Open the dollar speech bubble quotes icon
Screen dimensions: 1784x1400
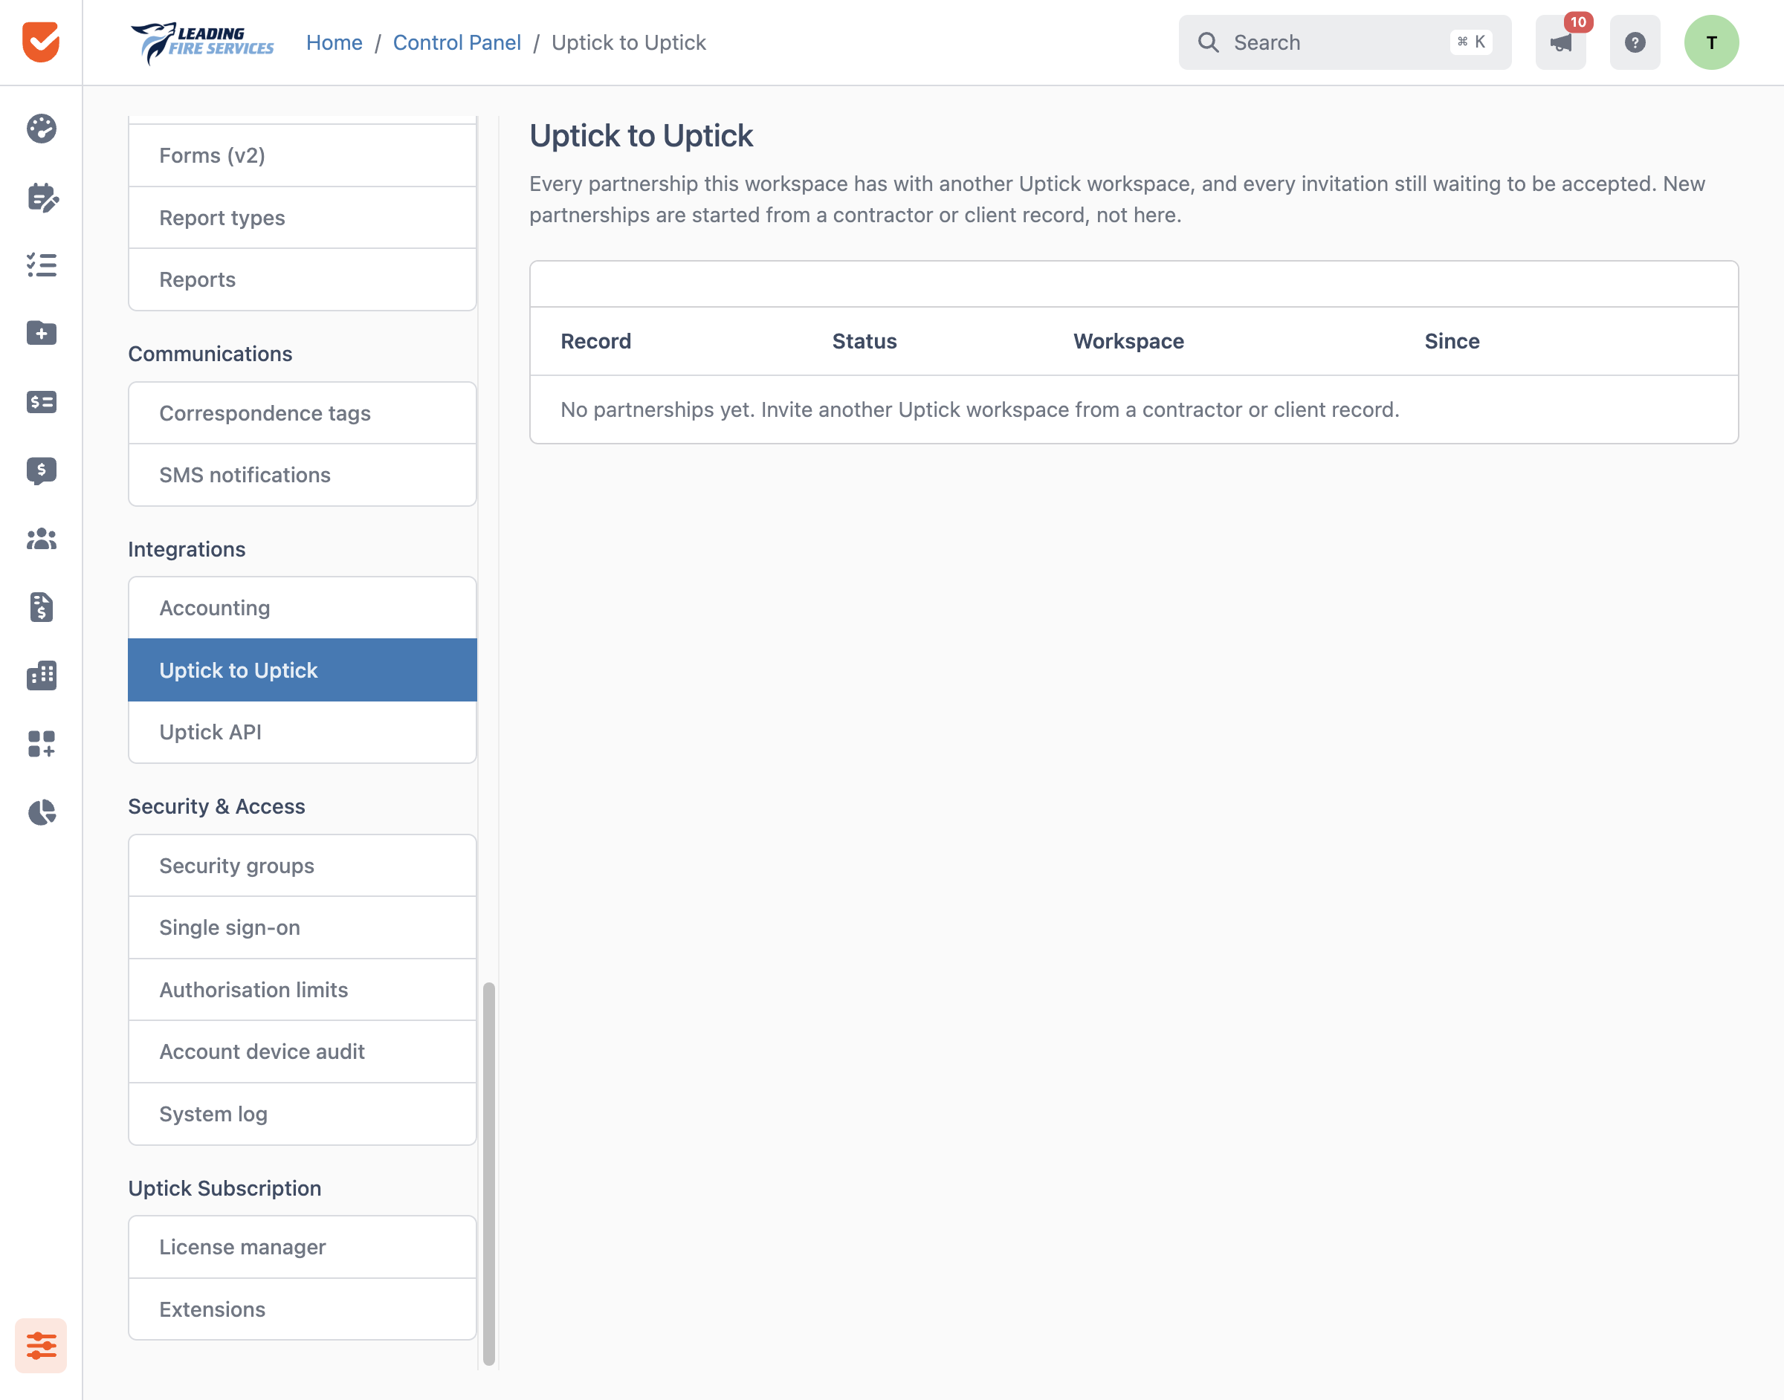click(41, 470)
